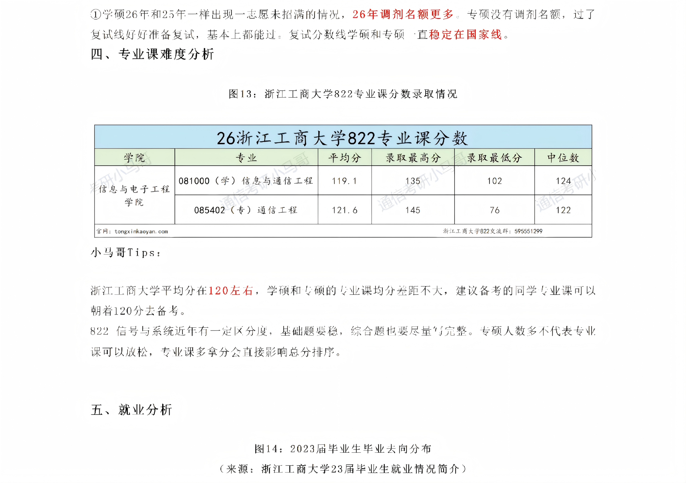Screen dimensions: 686x483
Task: Click the average score 119.1
Action: click(x=345, y=181)
